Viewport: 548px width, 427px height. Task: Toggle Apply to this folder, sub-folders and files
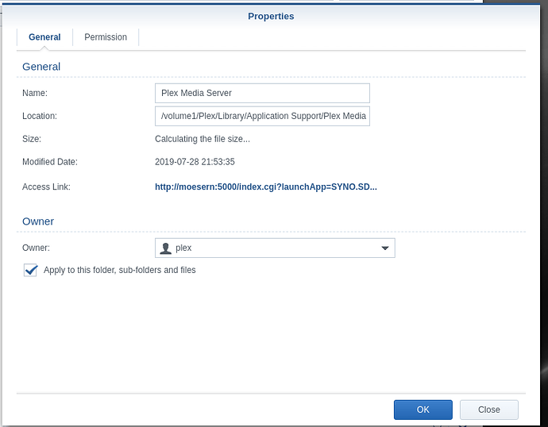pyautogui.click(x=30, y=270)
